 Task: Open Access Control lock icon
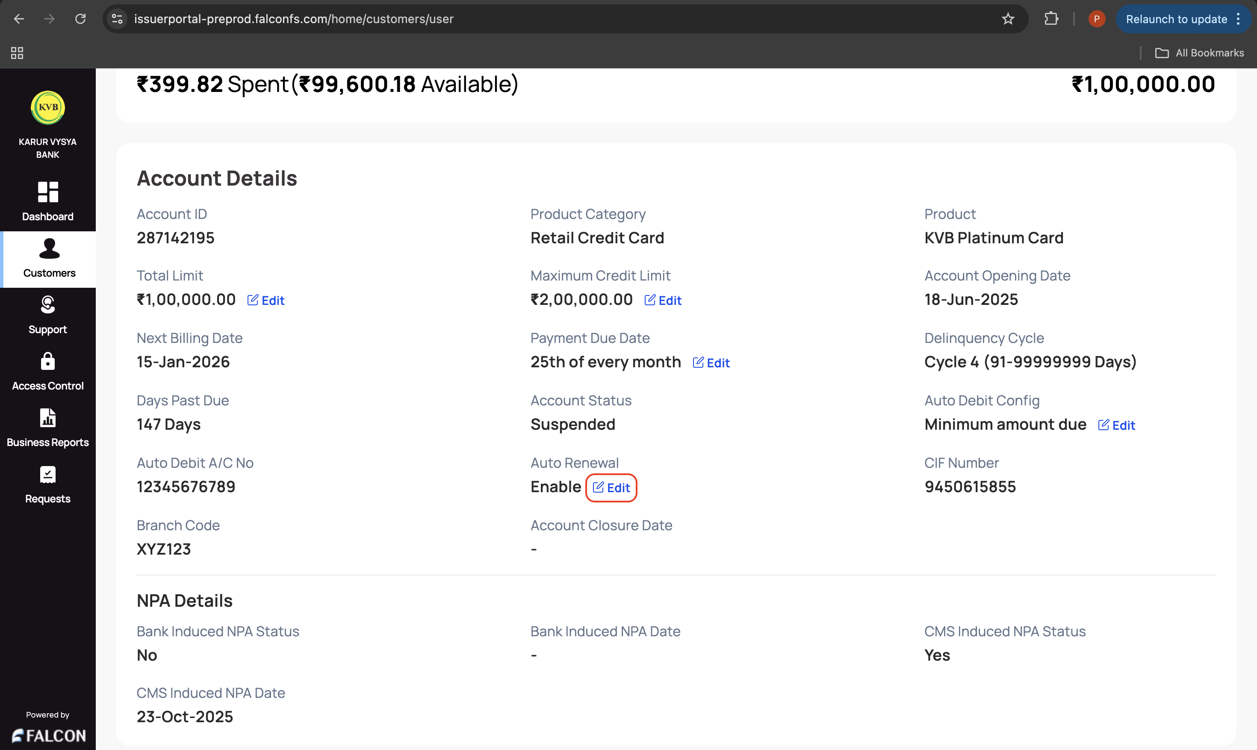pyautogui.click(x=47, y=361)
